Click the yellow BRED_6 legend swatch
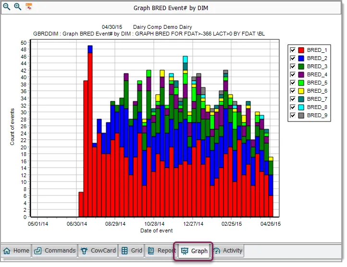Image resolution: width=347 pixels, height=267 pixels. point(301,91)
